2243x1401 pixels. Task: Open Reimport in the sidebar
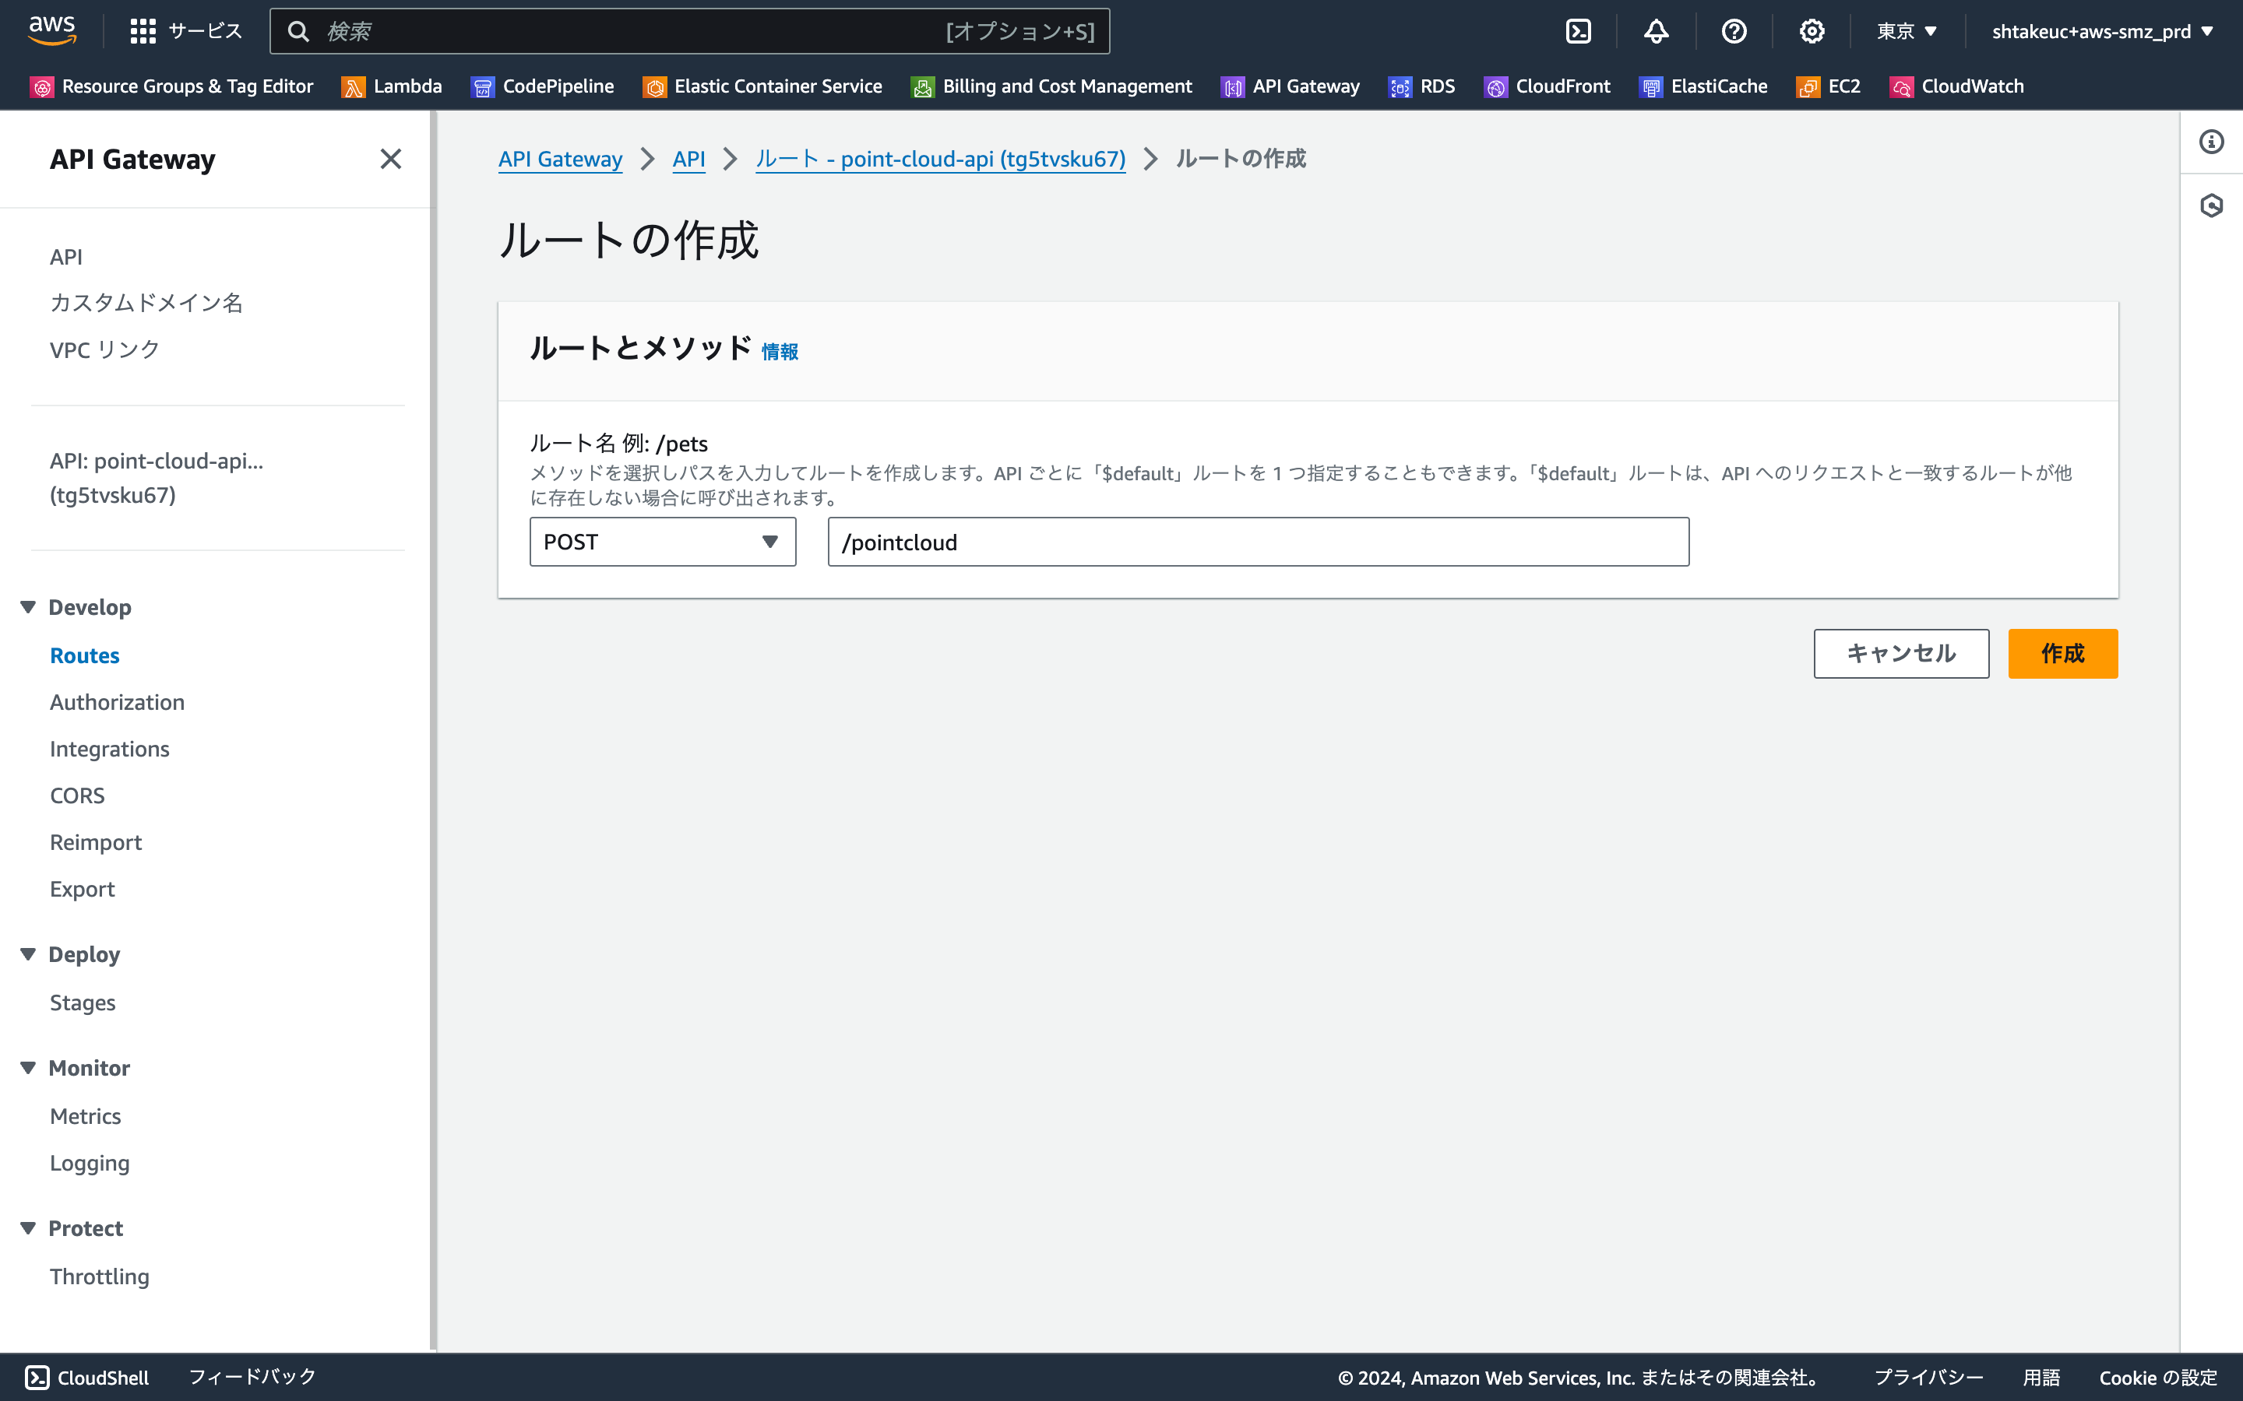pos(96,842)
